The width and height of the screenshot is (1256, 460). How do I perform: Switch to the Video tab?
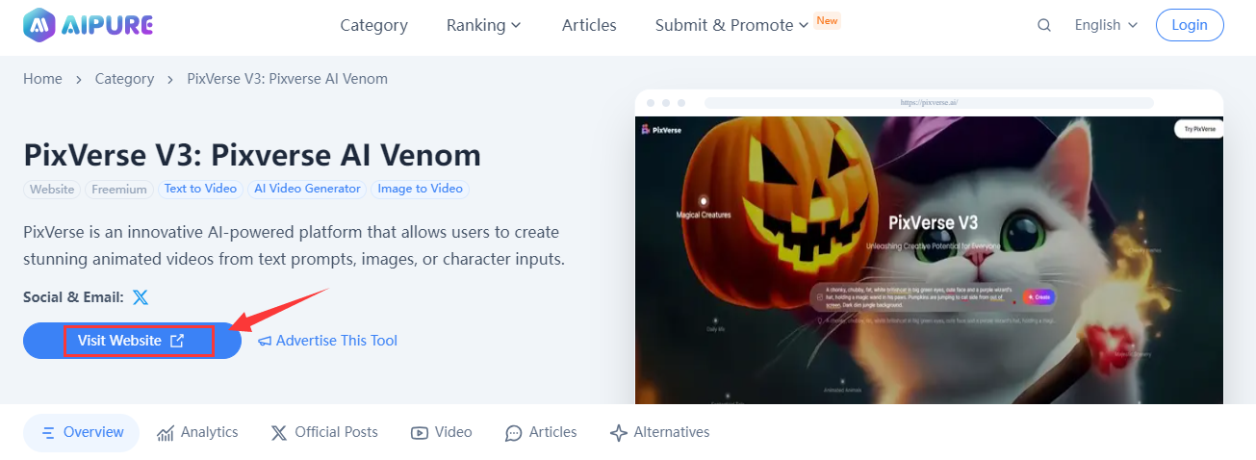click(442, 433)
